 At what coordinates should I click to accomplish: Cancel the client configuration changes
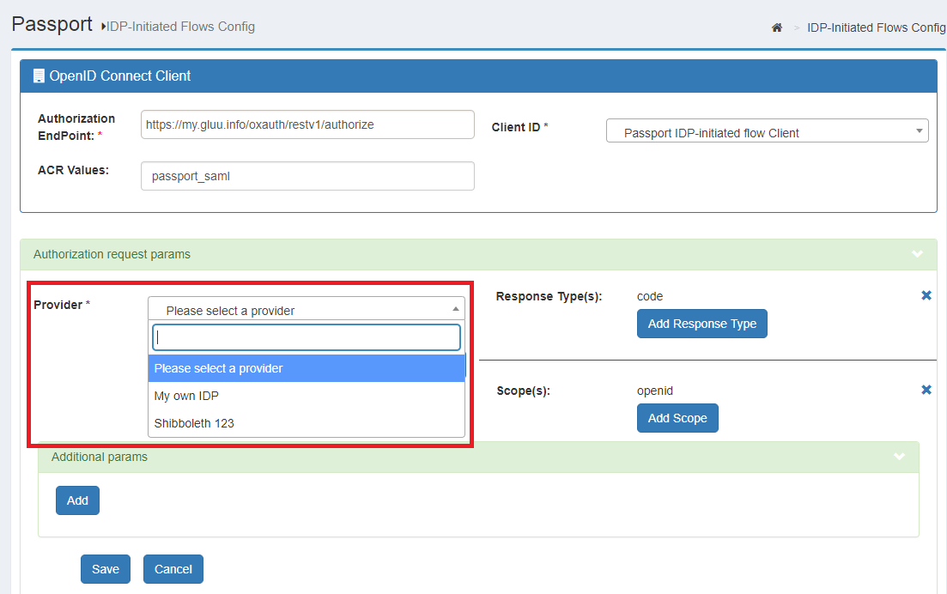click(x=173, y=568)
